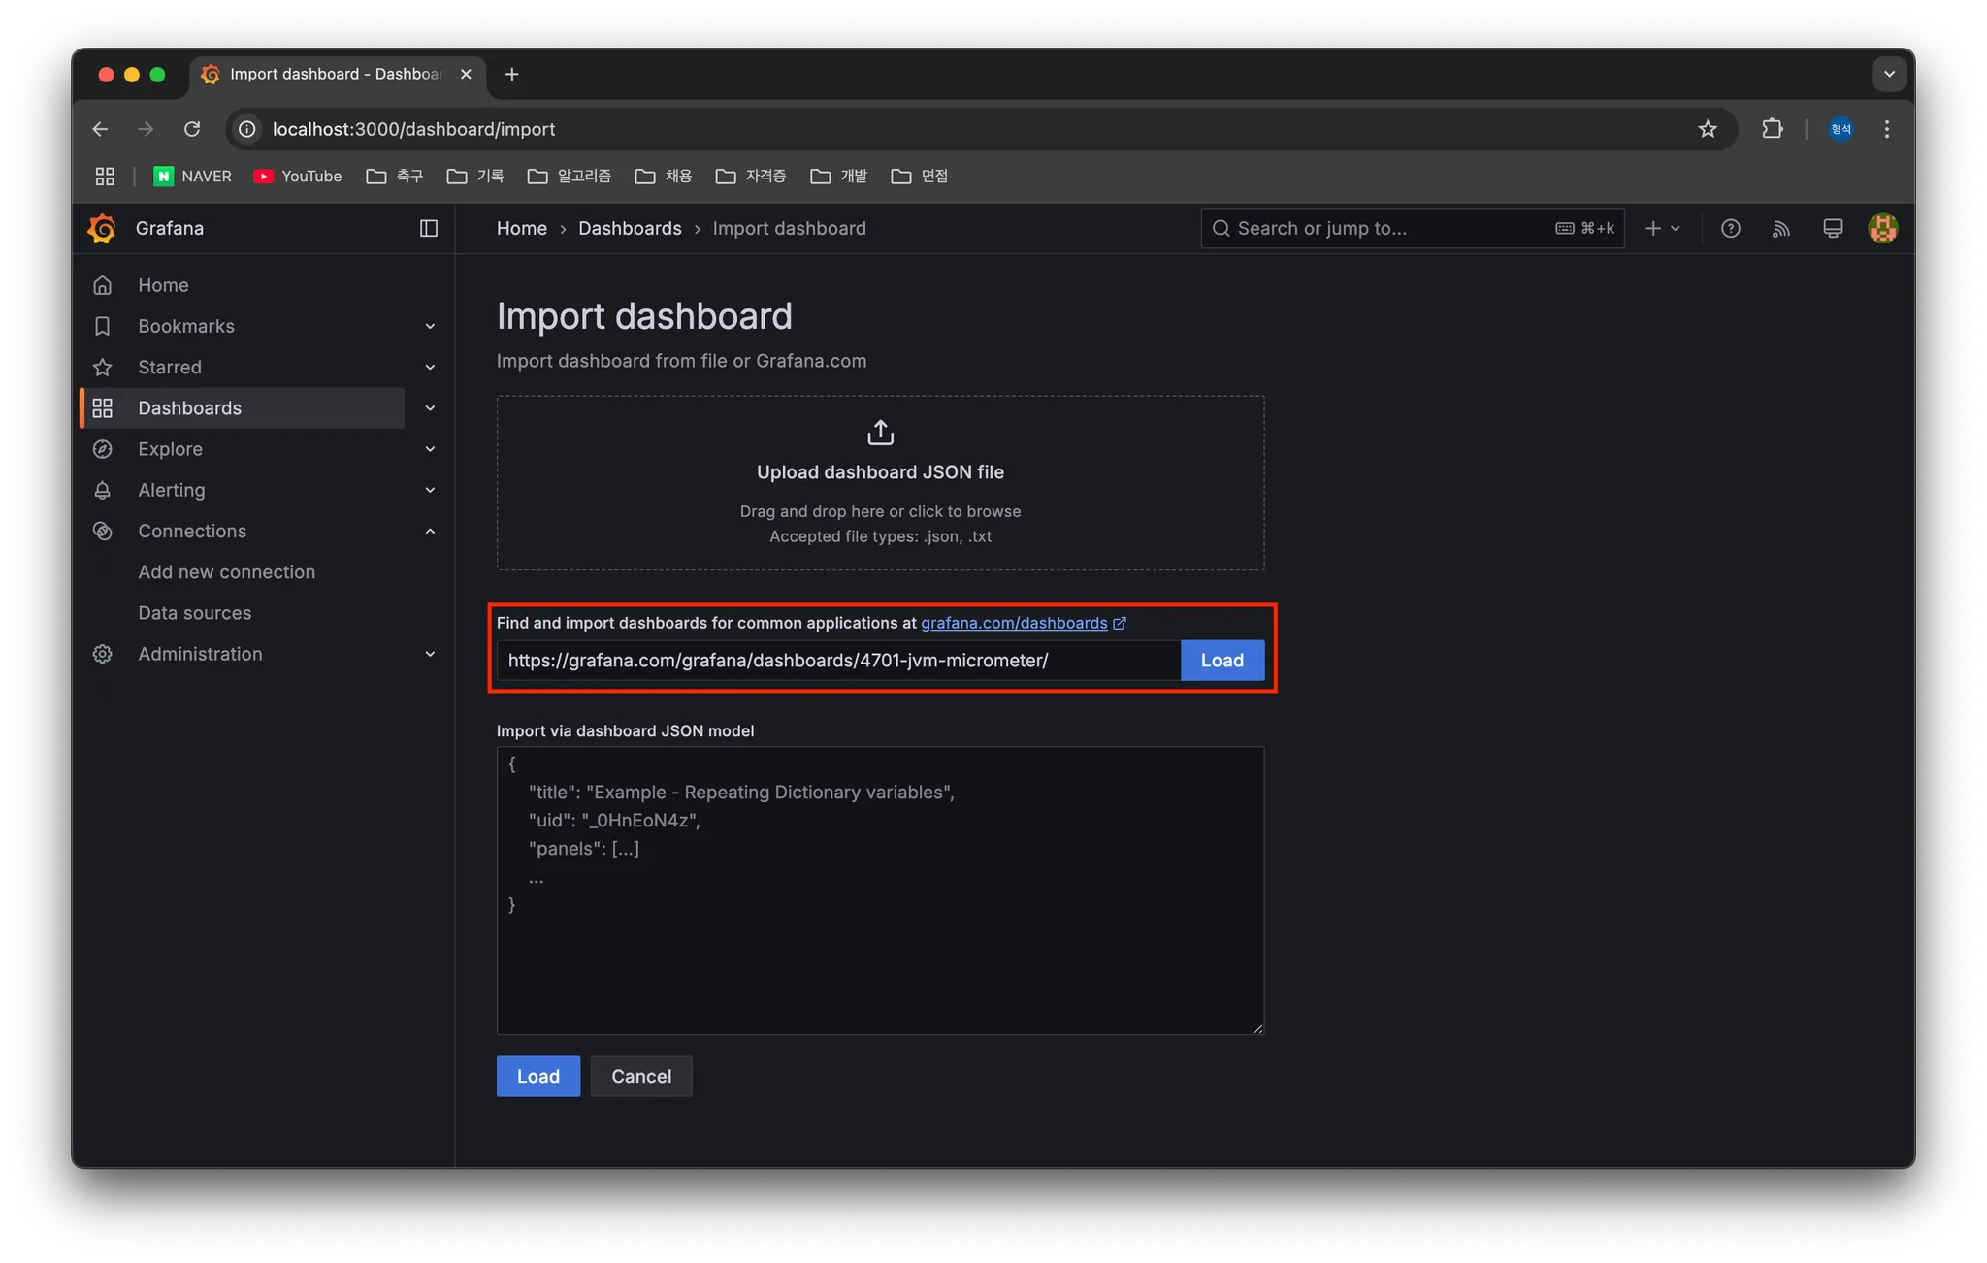The height and width of the screenshot is (1263, 1987).
Task: Open the browser extensions puzzle icon
Action: tap(1772, 129)
